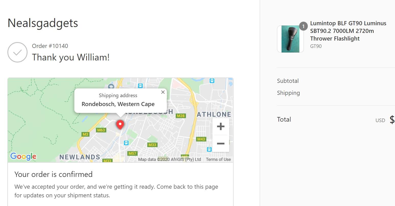Image resolution: width=395 pixels, height=206 pixels.
Task: Click the university graduation cap map icon
Action: [x=111, y=86]
